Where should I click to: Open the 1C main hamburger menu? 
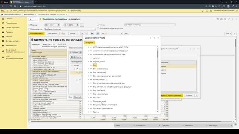click(7, 11)
